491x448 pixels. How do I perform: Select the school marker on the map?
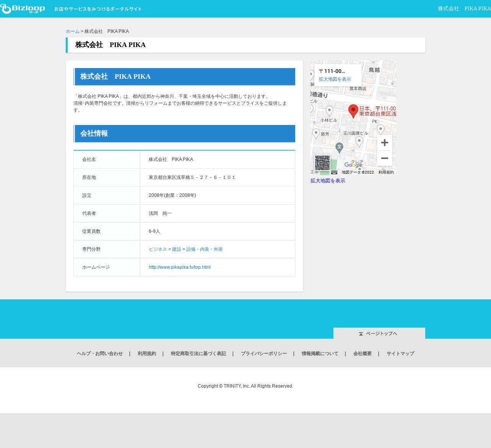pyautogui.click(x=339, y=148)
